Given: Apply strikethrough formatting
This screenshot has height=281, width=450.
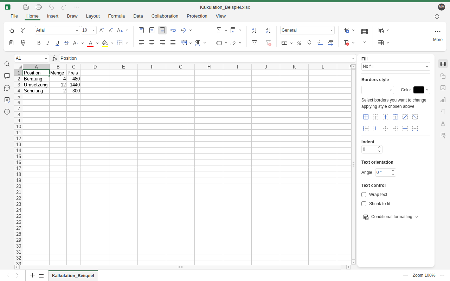Looking at the screenshot, I should (x=66, y=43).
